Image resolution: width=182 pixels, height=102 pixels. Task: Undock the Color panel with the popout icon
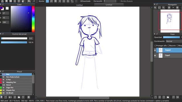pos(3,5)
